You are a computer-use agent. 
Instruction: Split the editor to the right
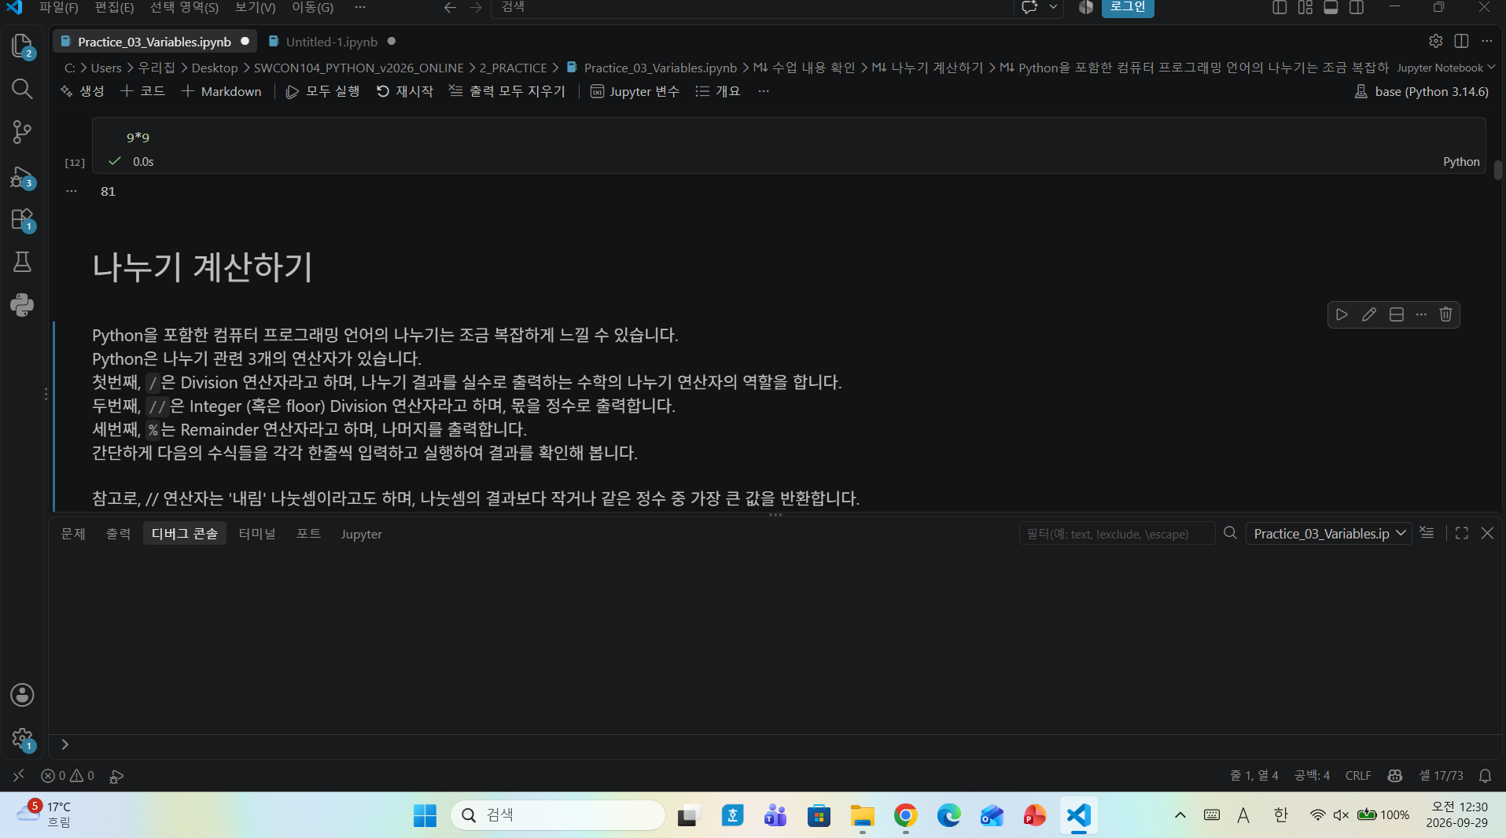tap(1461, 41)
